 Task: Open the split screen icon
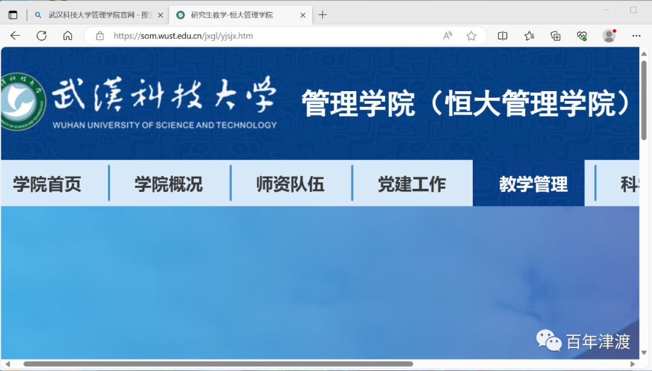502,36
